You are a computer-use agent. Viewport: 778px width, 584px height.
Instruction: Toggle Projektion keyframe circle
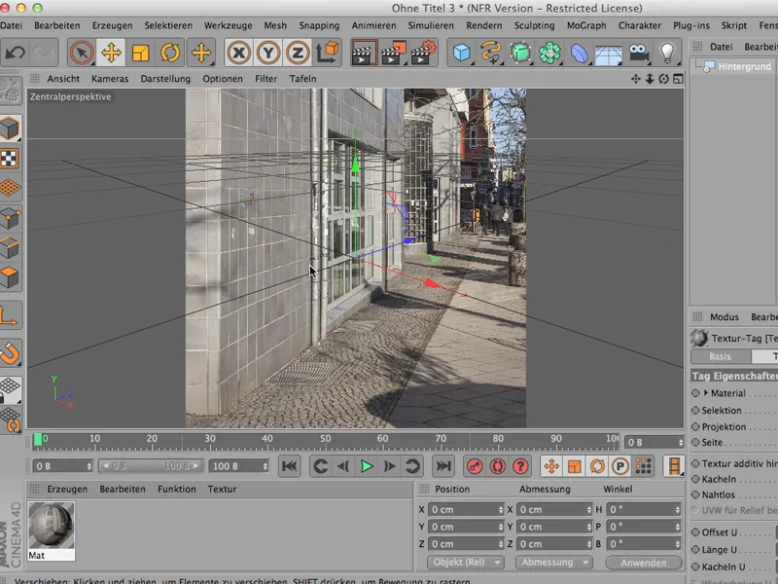(695, 426)
